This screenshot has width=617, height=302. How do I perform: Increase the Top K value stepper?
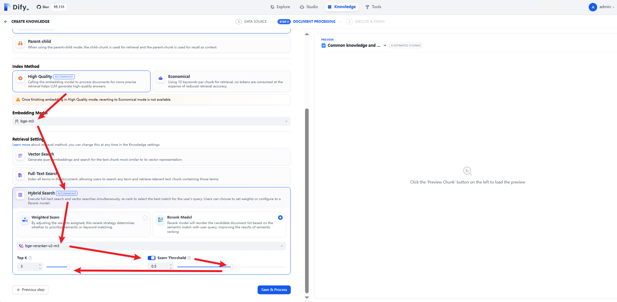40,265
